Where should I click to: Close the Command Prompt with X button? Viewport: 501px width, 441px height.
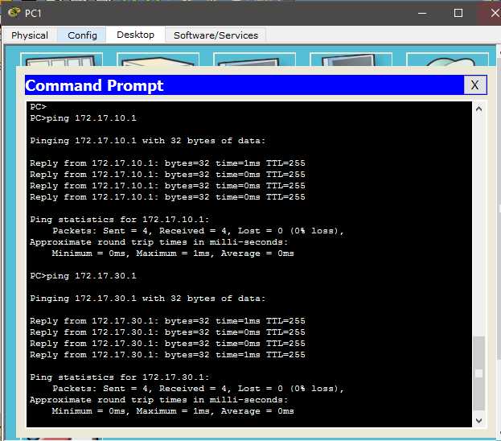point(474,85)
